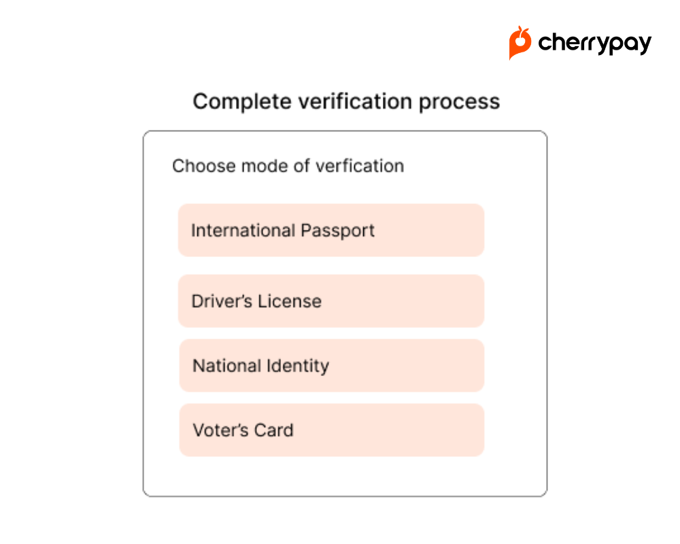Select Voter's Card for verification
The width and height of the screenshot is (680, 544).
tap(331, 430)
